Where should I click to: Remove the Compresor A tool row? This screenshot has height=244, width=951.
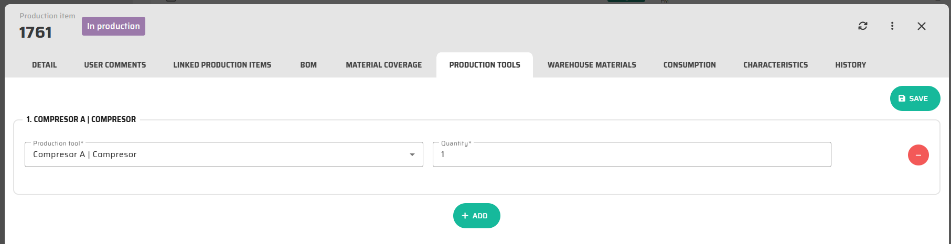tap(918, 155)
